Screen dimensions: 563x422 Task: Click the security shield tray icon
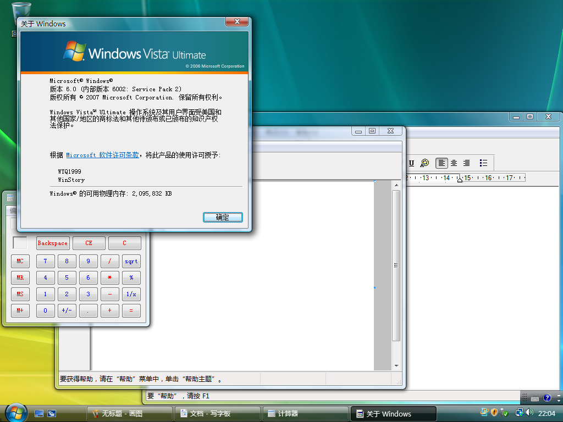(494, 412)
